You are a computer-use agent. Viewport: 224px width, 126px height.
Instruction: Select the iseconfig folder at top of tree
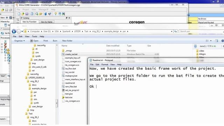41,45
